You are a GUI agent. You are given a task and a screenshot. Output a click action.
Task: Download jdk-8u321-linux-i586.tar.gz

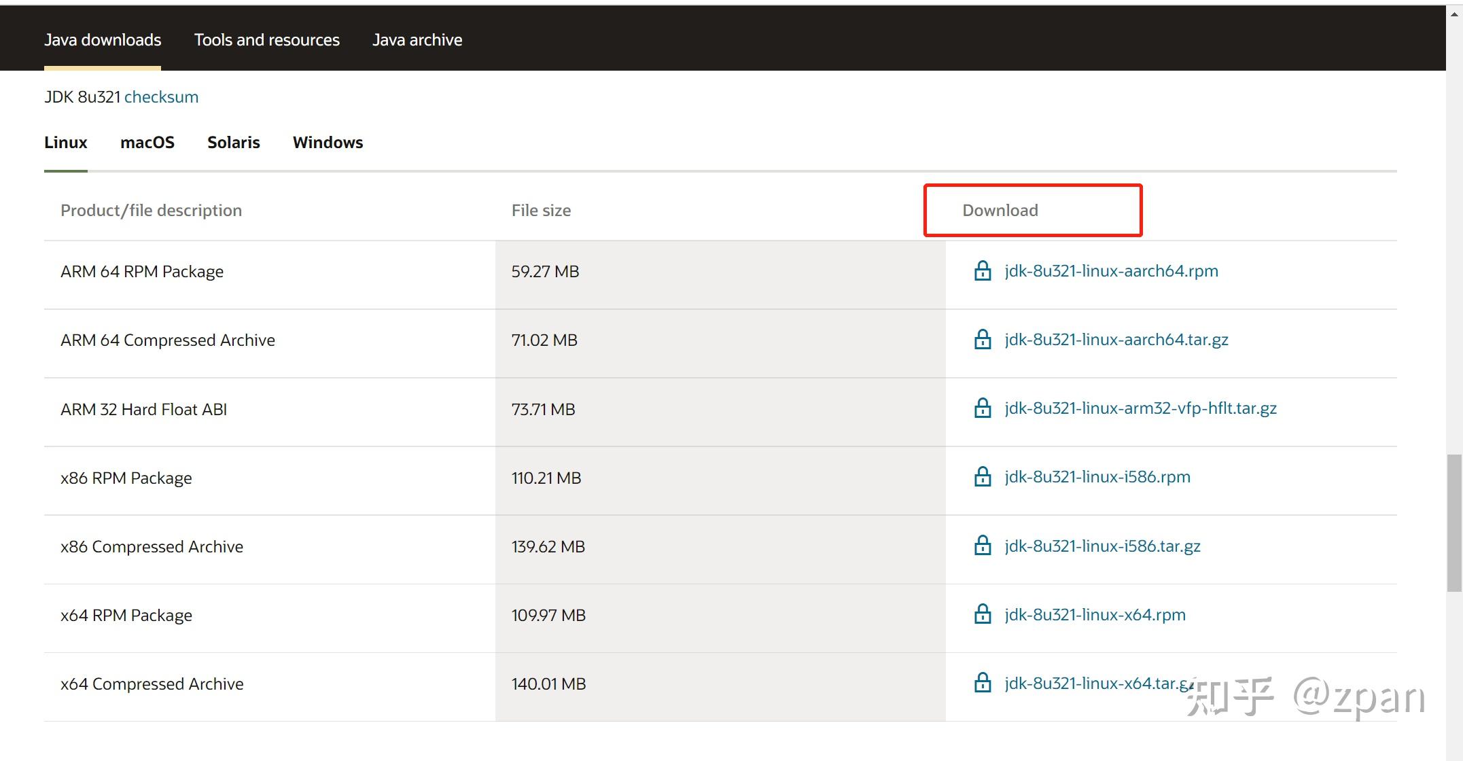[1102, 546]
